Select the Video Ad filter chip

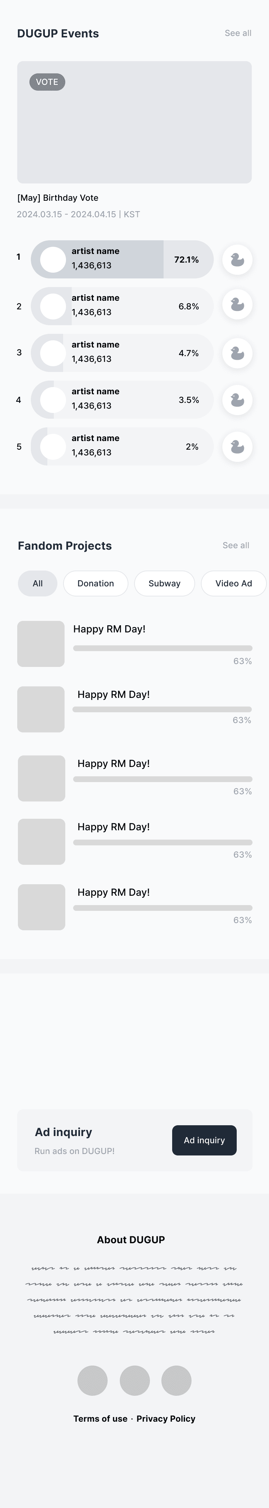pyautogui.click(x=233, y=583)
